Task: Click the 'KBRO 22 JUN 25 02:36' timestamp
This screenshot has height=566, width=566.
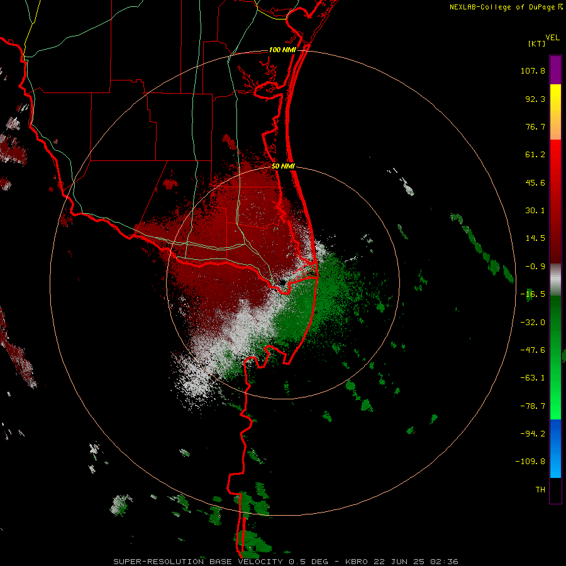Action: (402, 562)
